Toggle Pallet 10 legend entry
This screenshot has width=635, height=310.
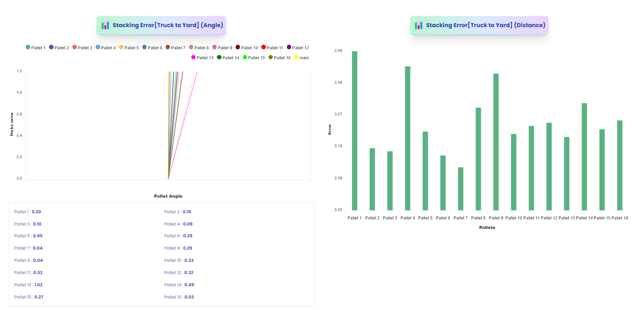[247, 48]
